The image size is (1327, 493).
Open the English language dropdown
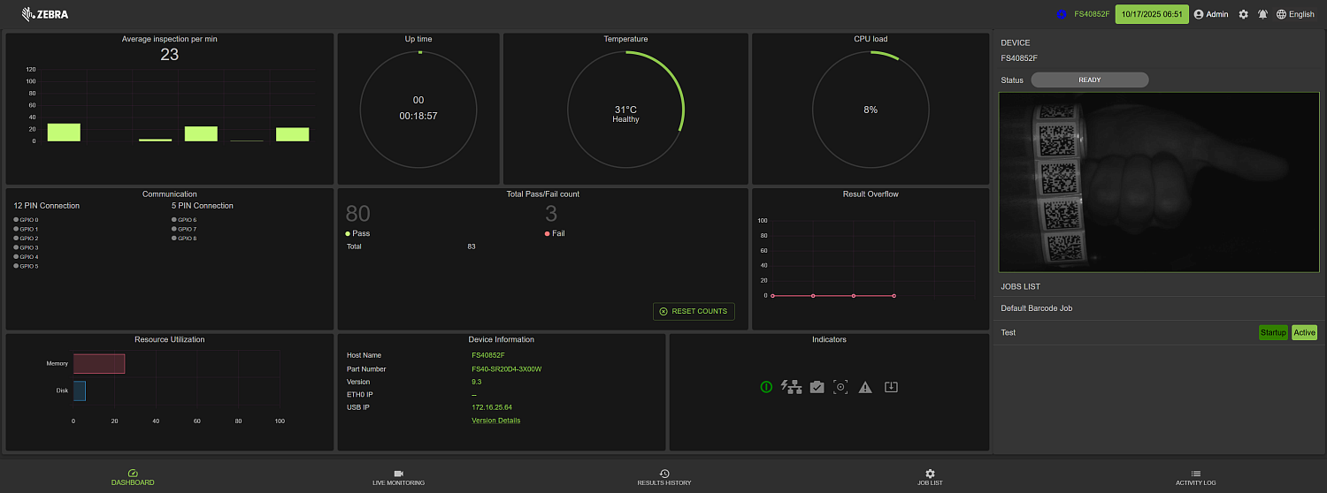[1295, 14]
